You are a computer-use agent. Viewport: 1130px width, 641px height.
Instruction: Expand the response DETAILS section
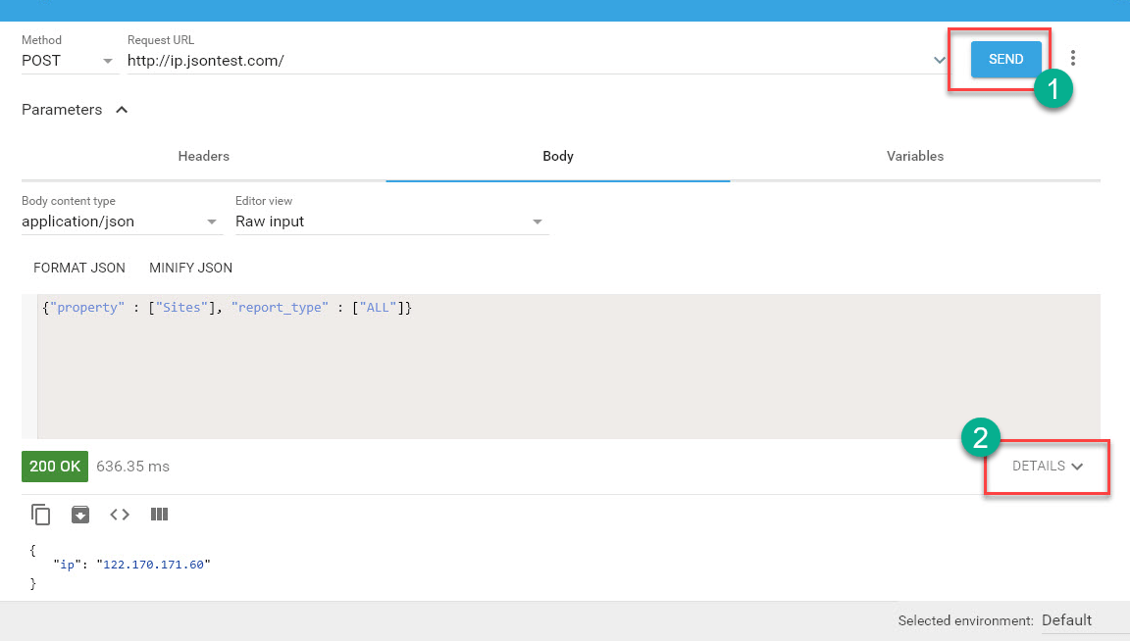click(1047, 467)
